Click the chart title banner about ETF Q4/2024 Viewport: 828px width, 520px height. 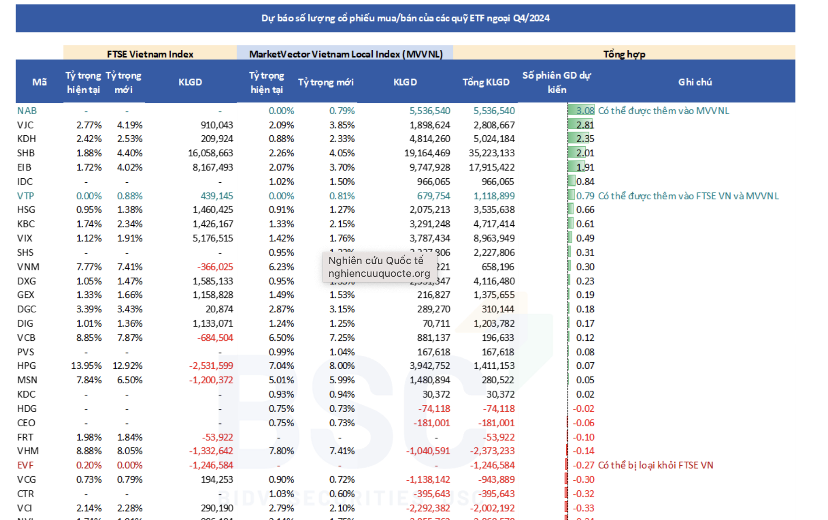pyautogui.click(x=405, y=18)
